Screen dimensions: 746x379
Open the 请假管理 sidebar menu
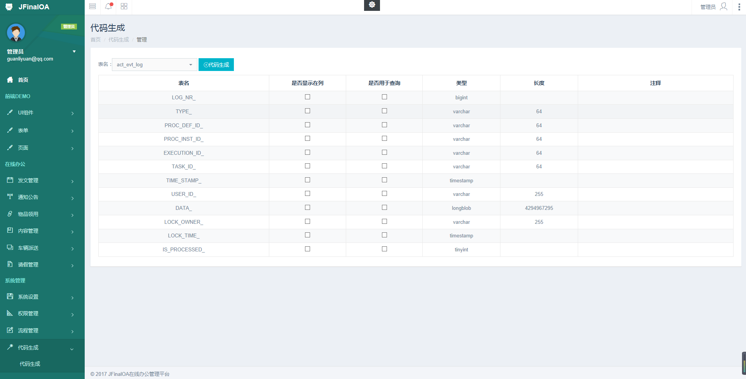click(42, 265)
